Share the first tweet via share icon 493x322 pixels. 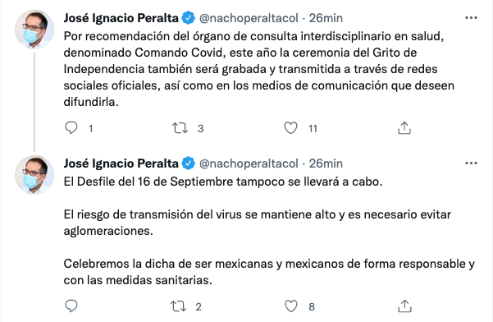404,128
